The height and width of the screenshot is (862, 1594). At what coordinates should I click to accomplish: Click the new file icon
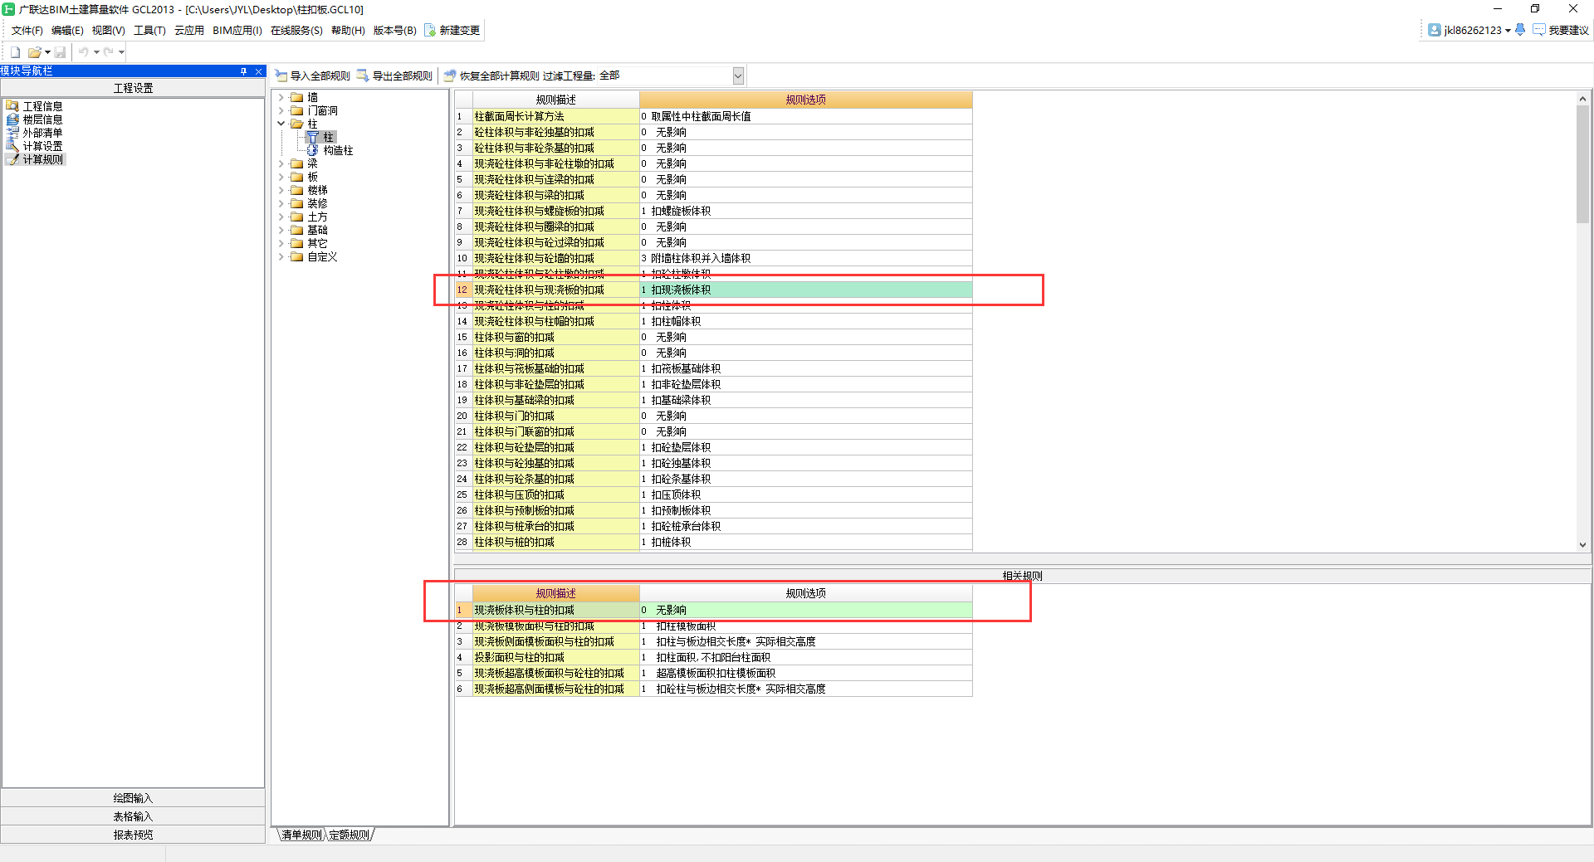pyautogui.click(x=15, y=52)
